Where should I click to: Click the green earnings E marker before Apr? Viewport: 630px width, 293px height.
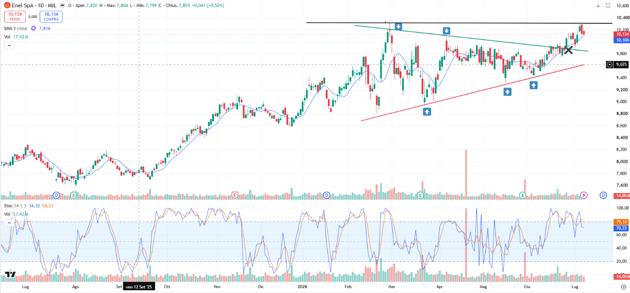420,195
